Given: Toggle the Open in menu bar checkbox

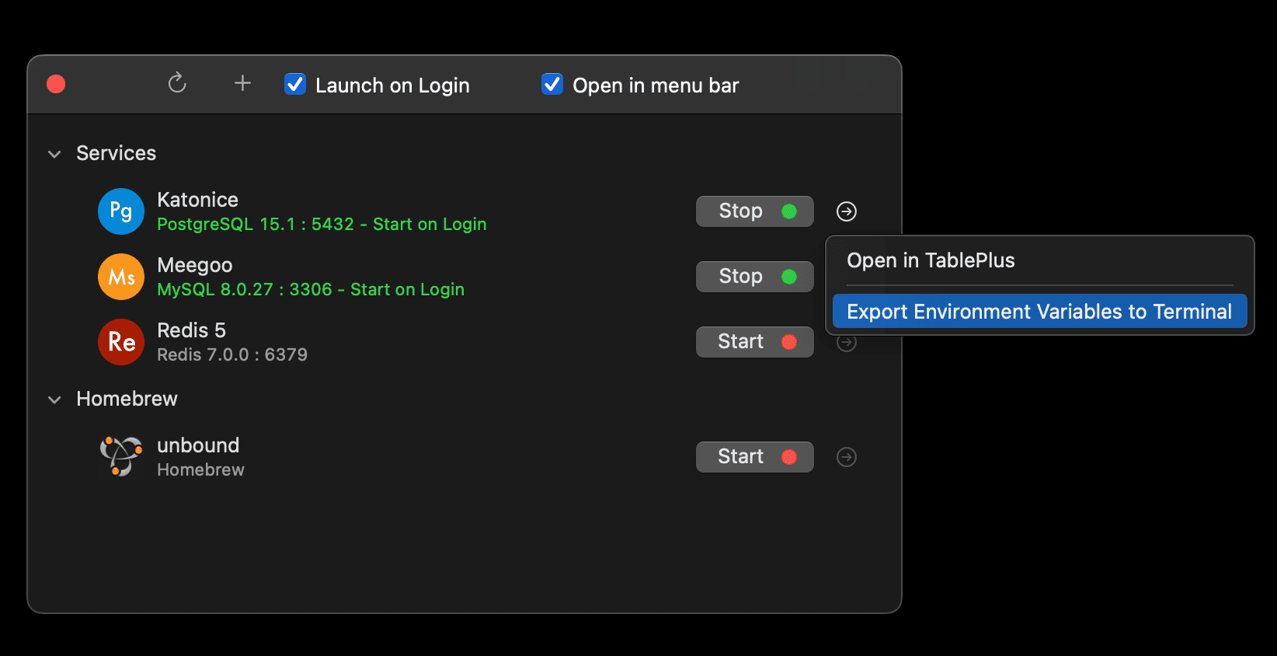Looking at the screenshot, I should click(552, 84).
